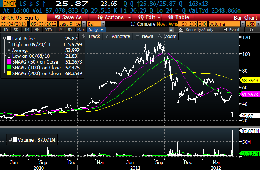Click the magenta SMAVG (50) swatch
Screen dimensions: 260x185
click(9, 62)
